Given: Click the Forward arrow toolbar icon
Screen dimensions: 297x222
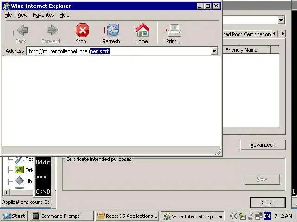Looking at the screenshot, I should point(52,30).
